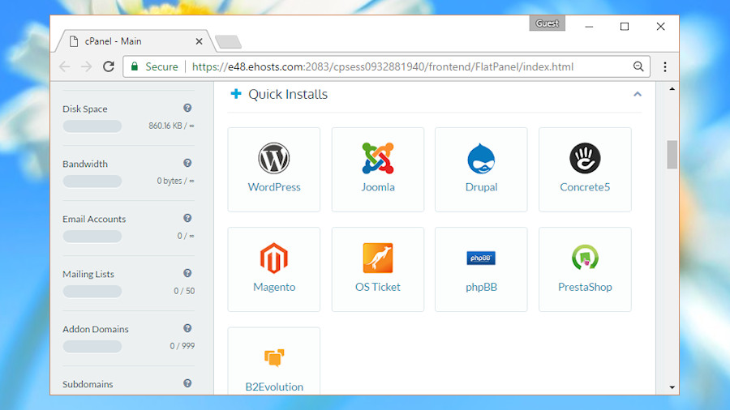Click the page icon in the tab
The width and height of the screenshot is (730, 410).
(74, 41)
